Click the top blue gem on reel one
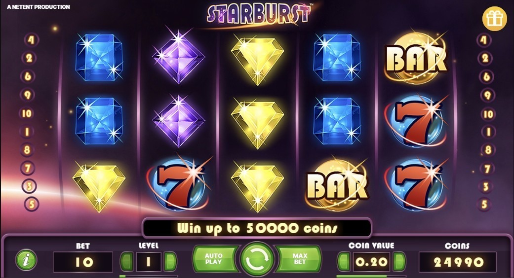The image size is (514, 278). coord(99,57)
